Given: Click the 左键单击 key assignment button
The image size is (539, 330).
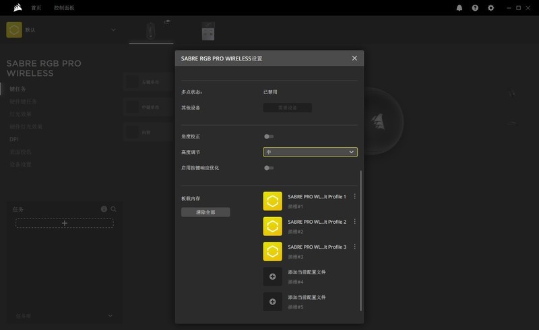Looking at the screenshot, I should pos(149,82).
